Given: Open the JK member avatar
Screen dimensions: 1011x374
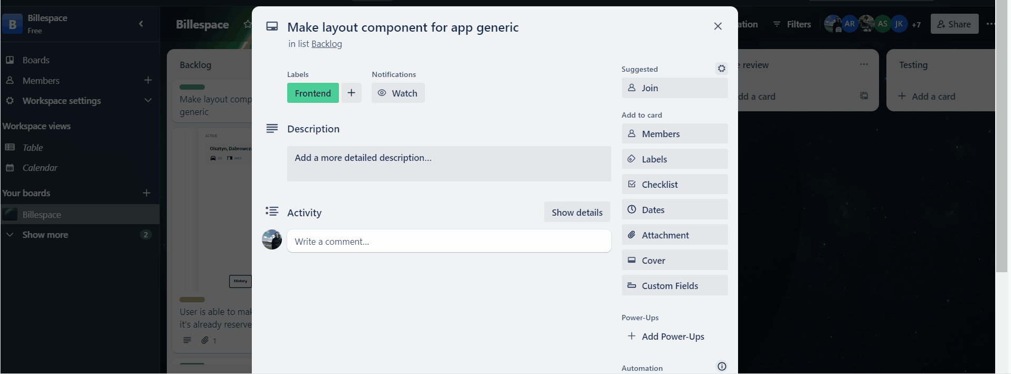Looking at the screenshot, I should click(x=899, y=24).
